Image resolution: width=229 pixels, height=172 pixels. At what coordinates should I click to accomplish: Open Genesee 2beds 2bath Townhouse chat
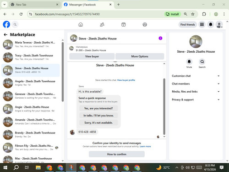[31, 96]
